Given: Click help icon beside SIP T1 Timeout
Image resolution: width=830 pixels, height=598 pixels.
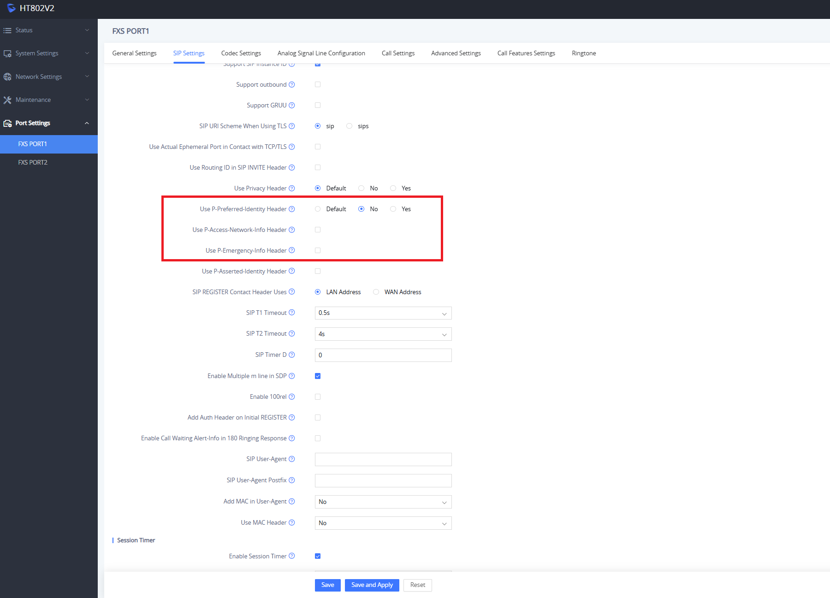Looking at the screenshot, I should coord(291,313).
